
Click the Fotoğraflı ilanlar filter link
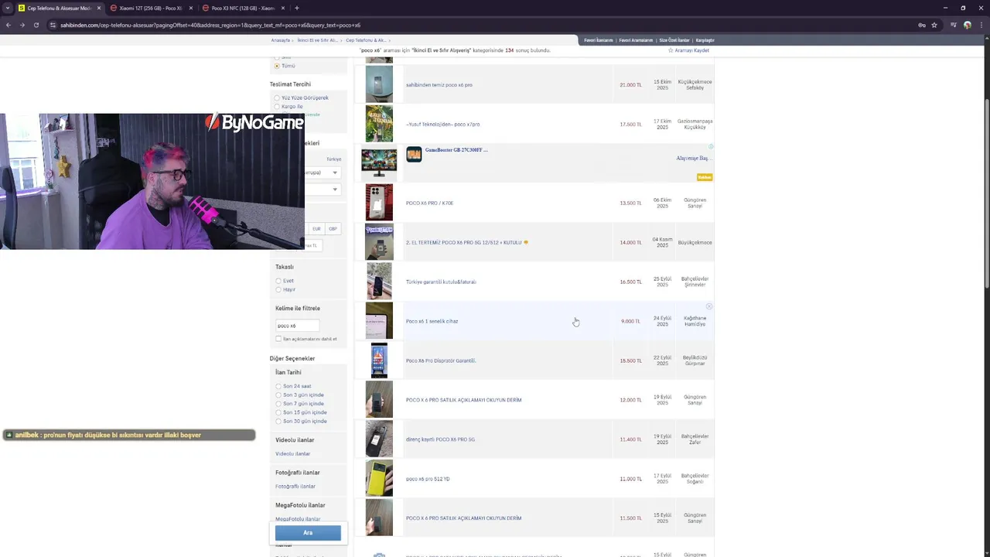[295, 487]
